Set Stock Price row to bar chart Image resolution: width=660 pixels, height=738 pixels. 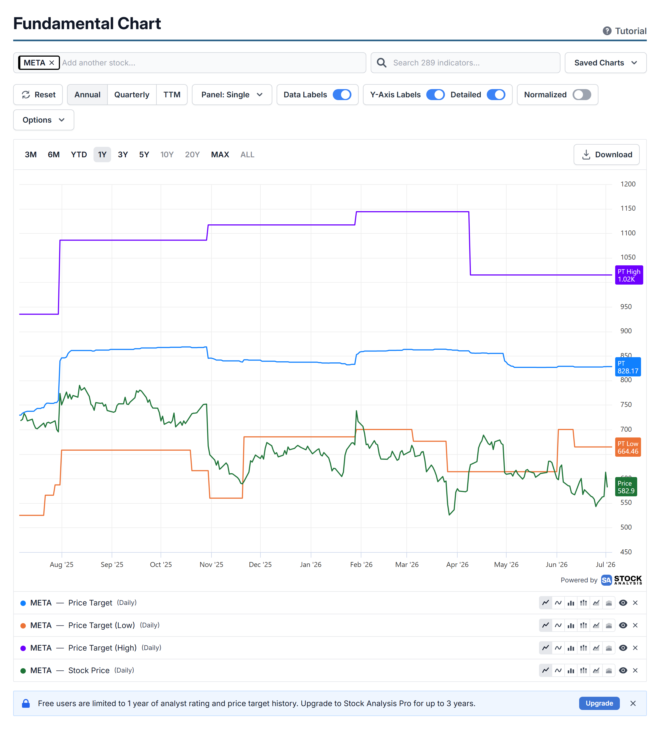coord(571,670)
